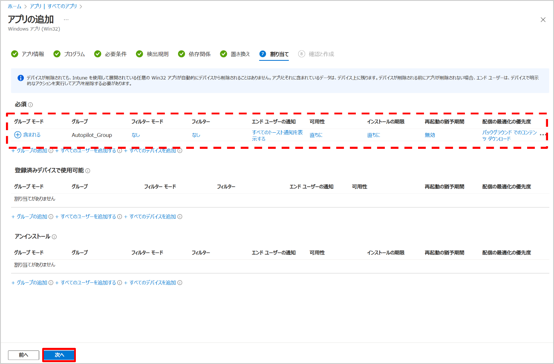Click the info icon beside アンインストール
554x364 pixels.
[54, 236]
